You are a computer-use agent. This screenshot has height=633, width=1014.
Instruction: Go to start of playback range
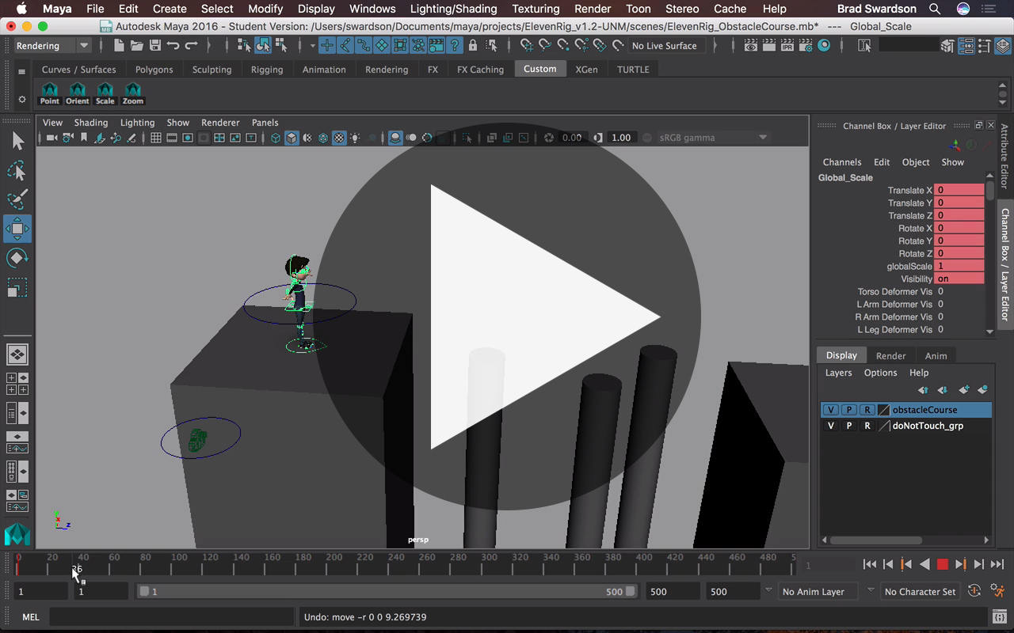[869, 564]
